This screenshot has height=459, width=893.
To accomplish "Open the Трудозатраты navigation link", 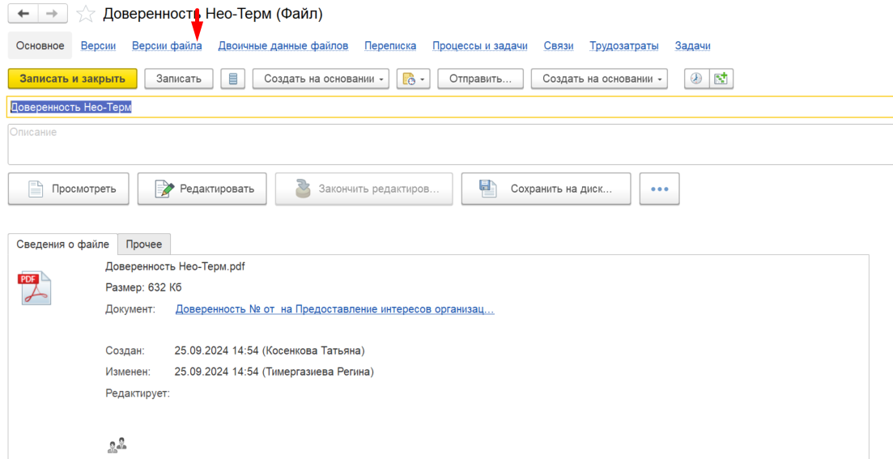I will click(x=623, y=45).
